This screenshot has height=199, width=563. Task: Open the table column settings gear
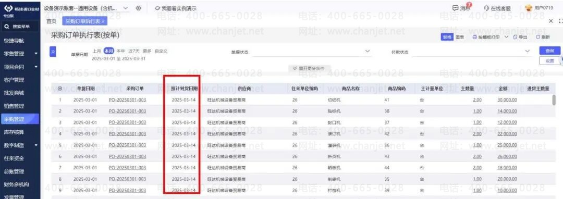[60, 88]
